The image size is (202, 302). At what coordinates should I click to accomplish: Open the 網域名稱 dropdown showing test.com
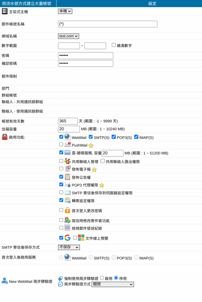pos(68,36)
